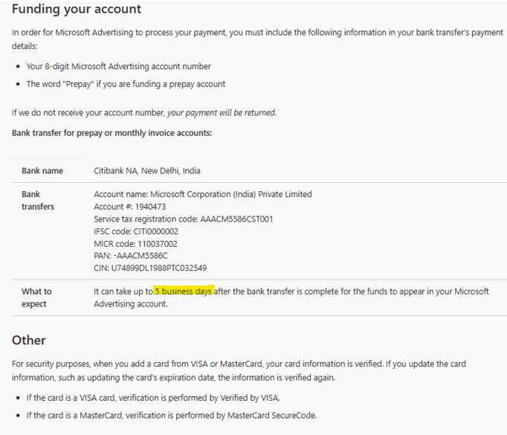The image size is (507, 435).
Task: Click the IFSC code CITI0000002
Action: [156, 231]
